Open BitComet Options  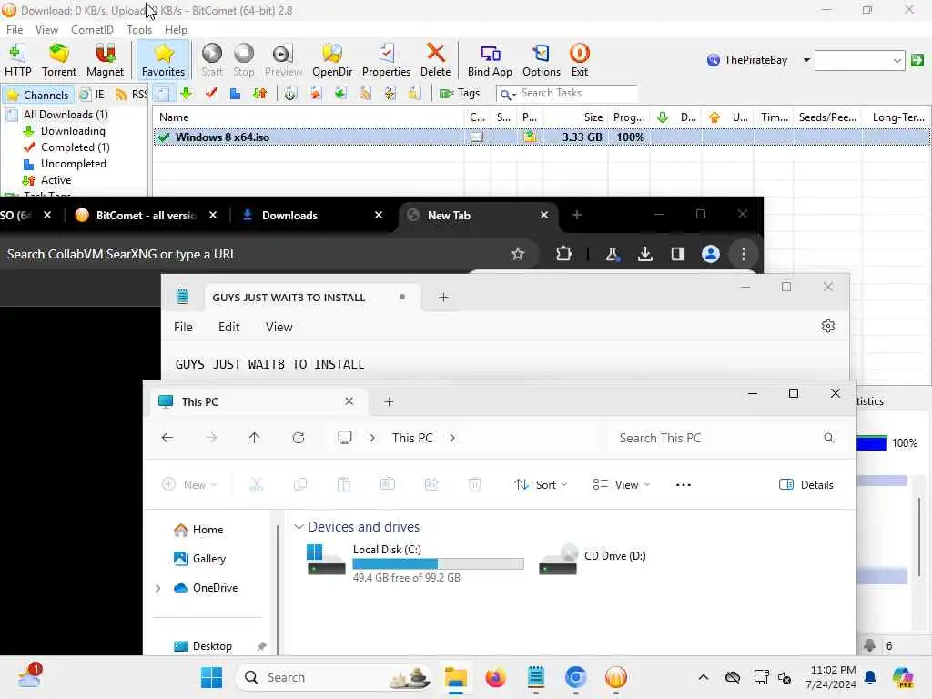541,60
